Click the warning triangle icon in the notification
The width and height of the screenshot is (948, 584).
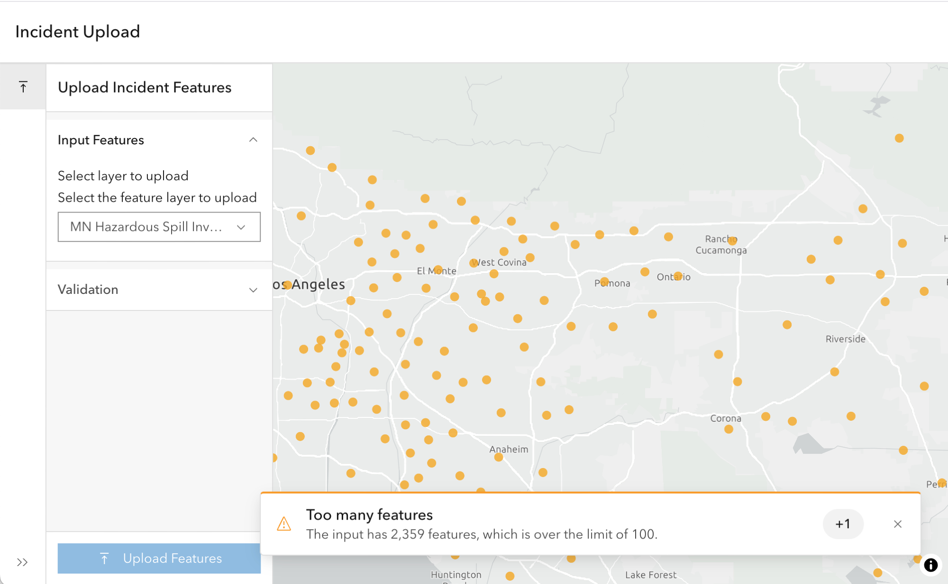click(x=284, y=524)
